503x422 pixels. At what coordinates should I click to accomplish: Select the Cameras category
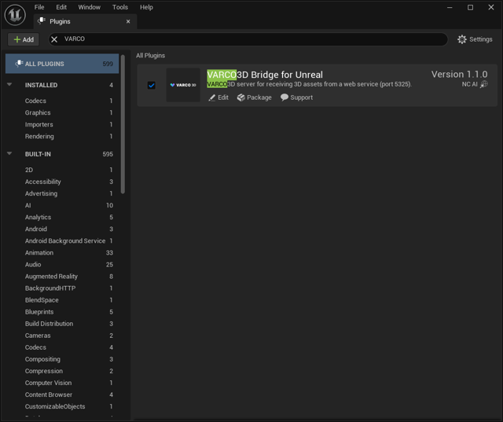click(x=62, y=336)
